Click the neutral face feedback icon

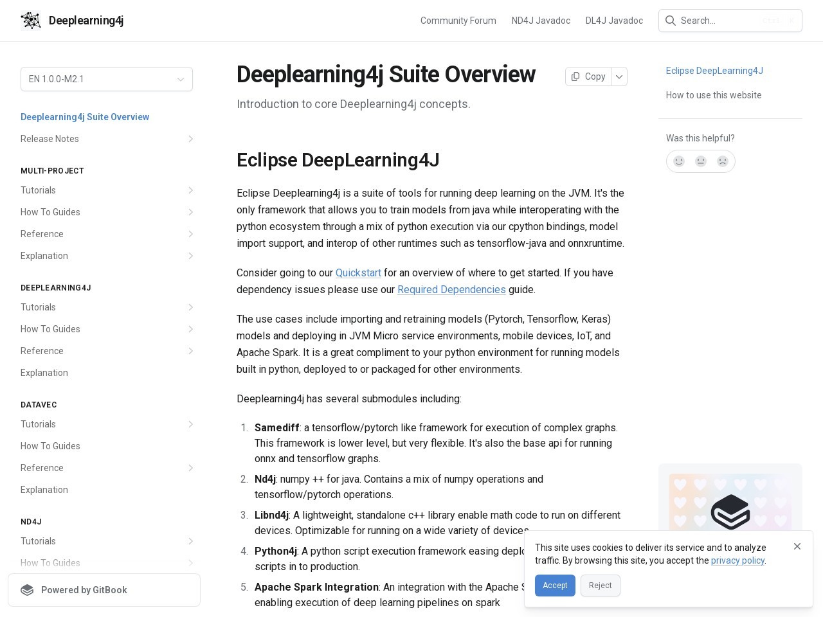pyautogui.click(x=701, y=161)
